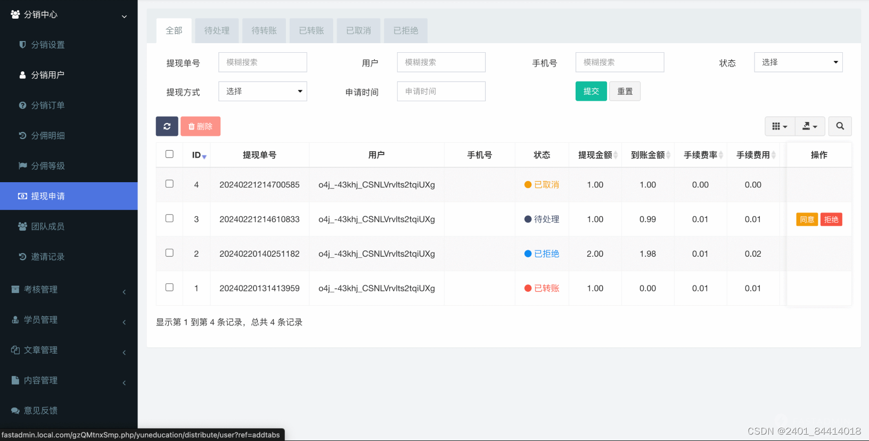Screen dimensions: 869x441
Task: Click the red 拒绝 button
Action: (831, 219)
